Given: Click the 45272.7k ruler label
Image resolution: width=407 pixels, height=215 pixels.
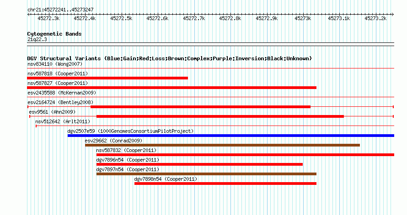Looking at the screenshot, I should click(194, 18).
